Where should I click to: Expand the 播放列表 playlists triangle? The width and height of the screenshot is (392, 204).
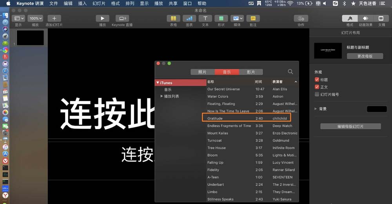tap(162, 96)
